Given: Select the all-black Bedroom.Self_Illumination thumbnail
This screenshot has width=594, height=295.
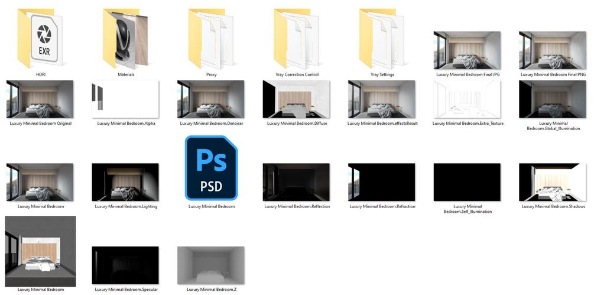Looking at the screenshot, I should click(x=468, y=182).
